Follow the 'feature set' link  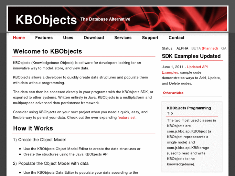[126, 118]
